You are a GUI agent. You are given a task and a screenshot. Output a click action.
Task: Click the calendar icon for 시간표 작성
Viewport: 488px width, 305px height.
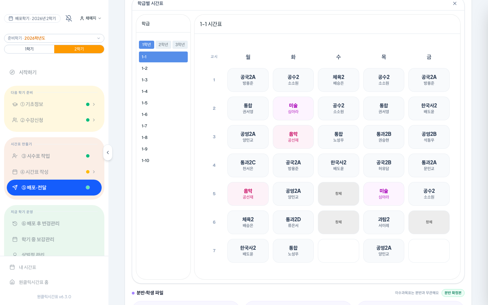(x=15, y=172)
